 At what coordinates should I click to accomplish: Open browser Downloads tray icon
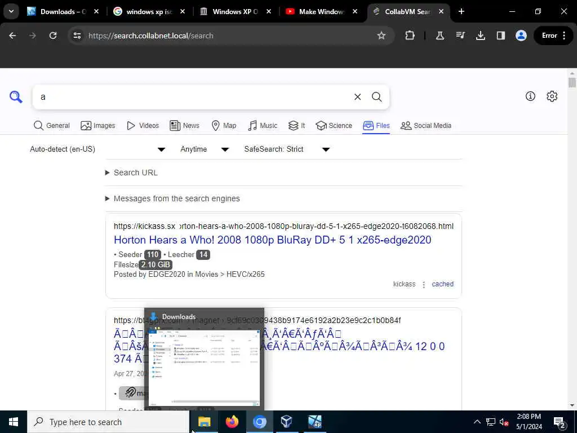(480, 36)
